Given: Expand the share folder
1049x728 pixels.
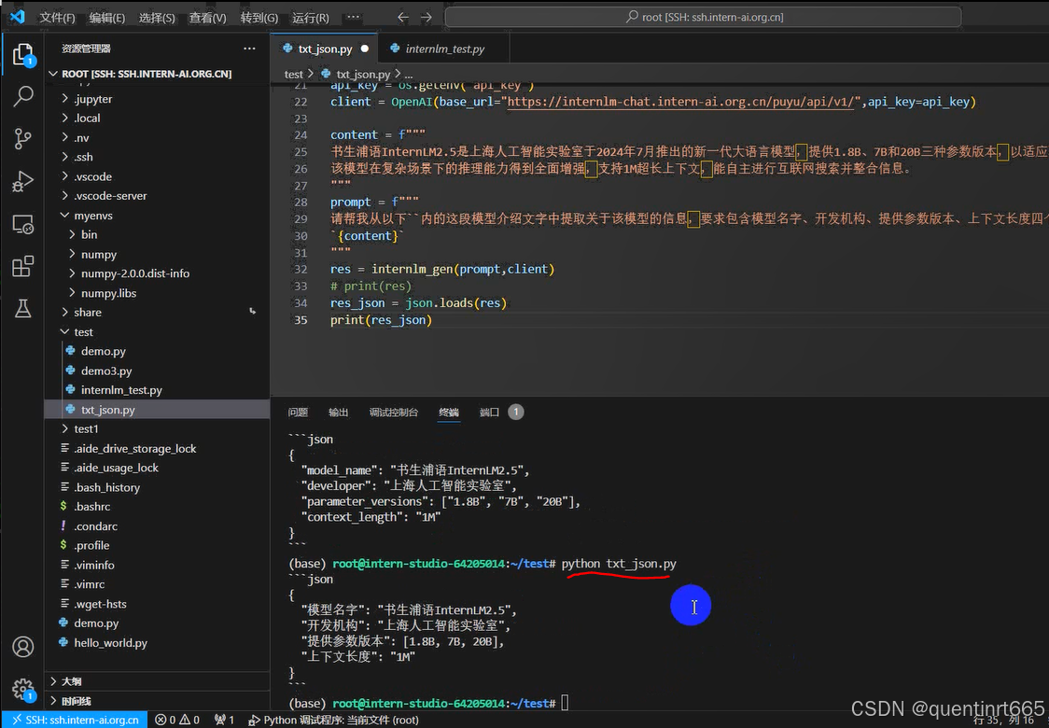Looking at the screenshot, I should click(x=88, y=312).
